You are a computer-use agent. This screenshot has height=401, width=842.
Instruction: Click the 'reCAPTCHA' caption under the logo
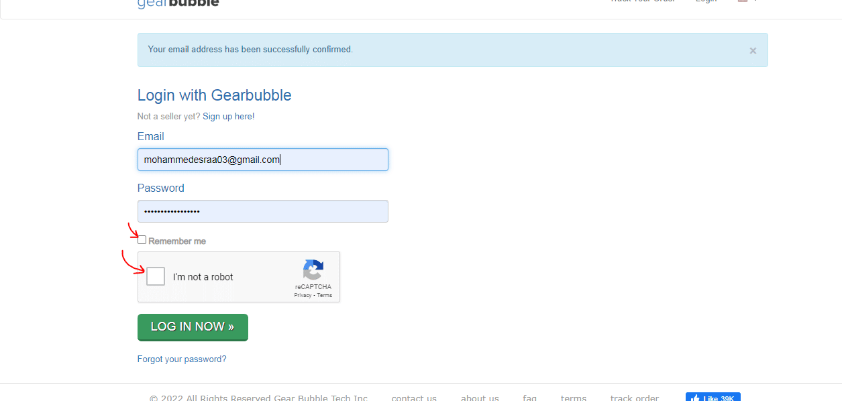[313, 287]
